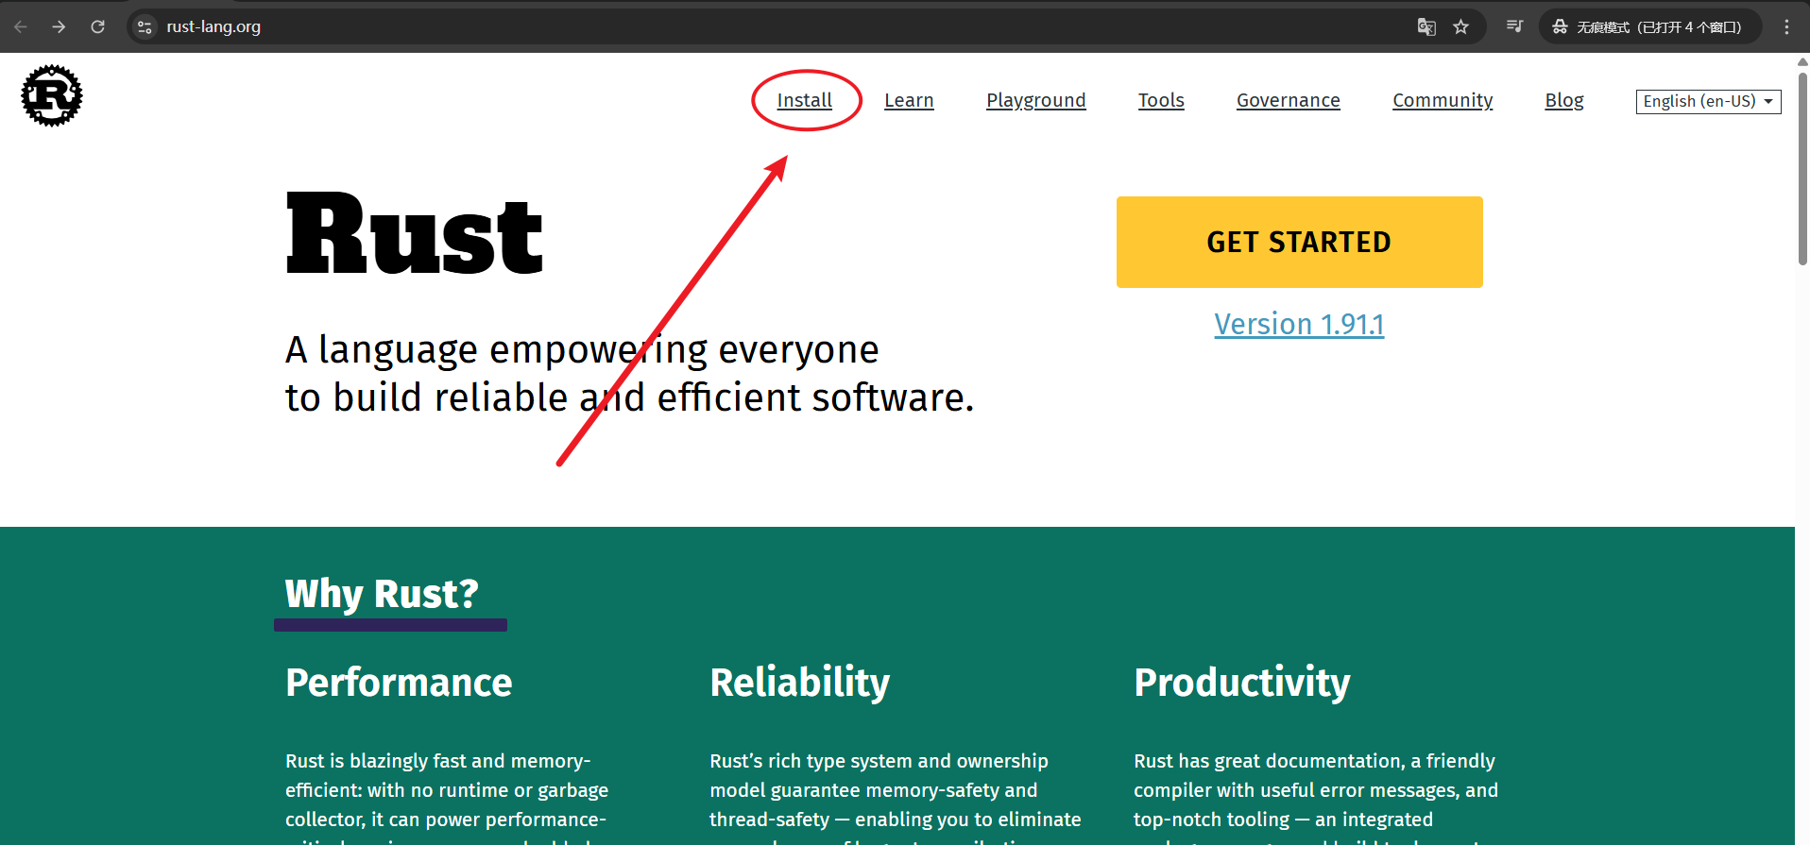Click the text 'to build reliable and efficient software.'
The height and width of the screenshot is (845, 1810).
point(629,397)
